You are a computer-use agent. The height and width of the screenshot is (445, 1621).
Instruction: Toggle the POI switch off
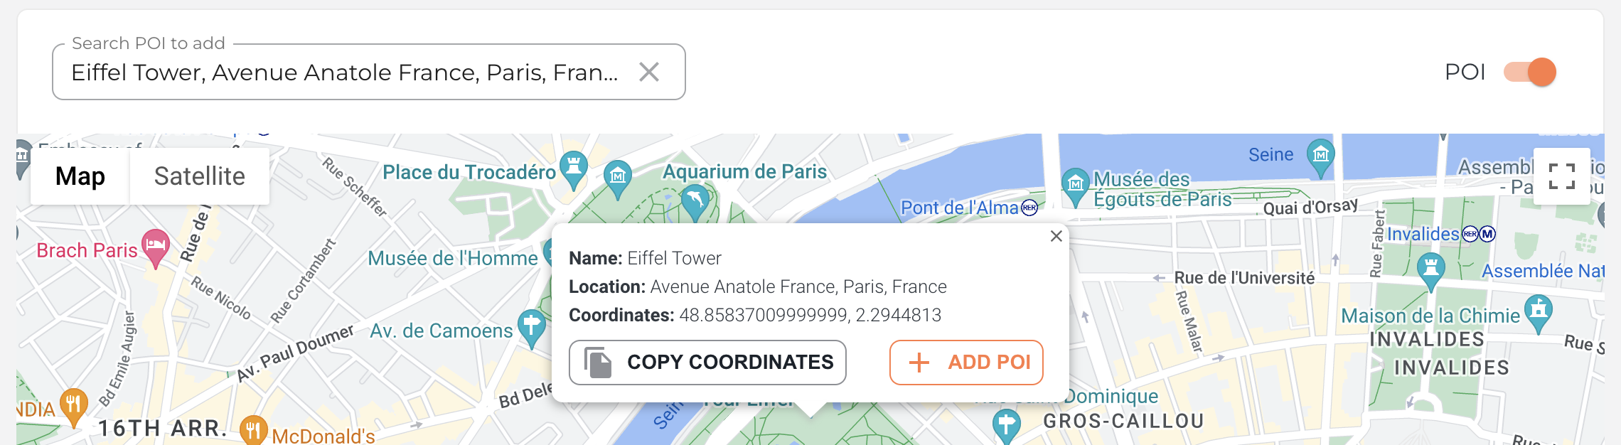1530,72
